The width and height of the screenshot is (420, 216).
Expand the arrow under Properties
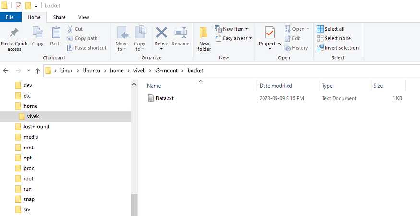[270, 49]
